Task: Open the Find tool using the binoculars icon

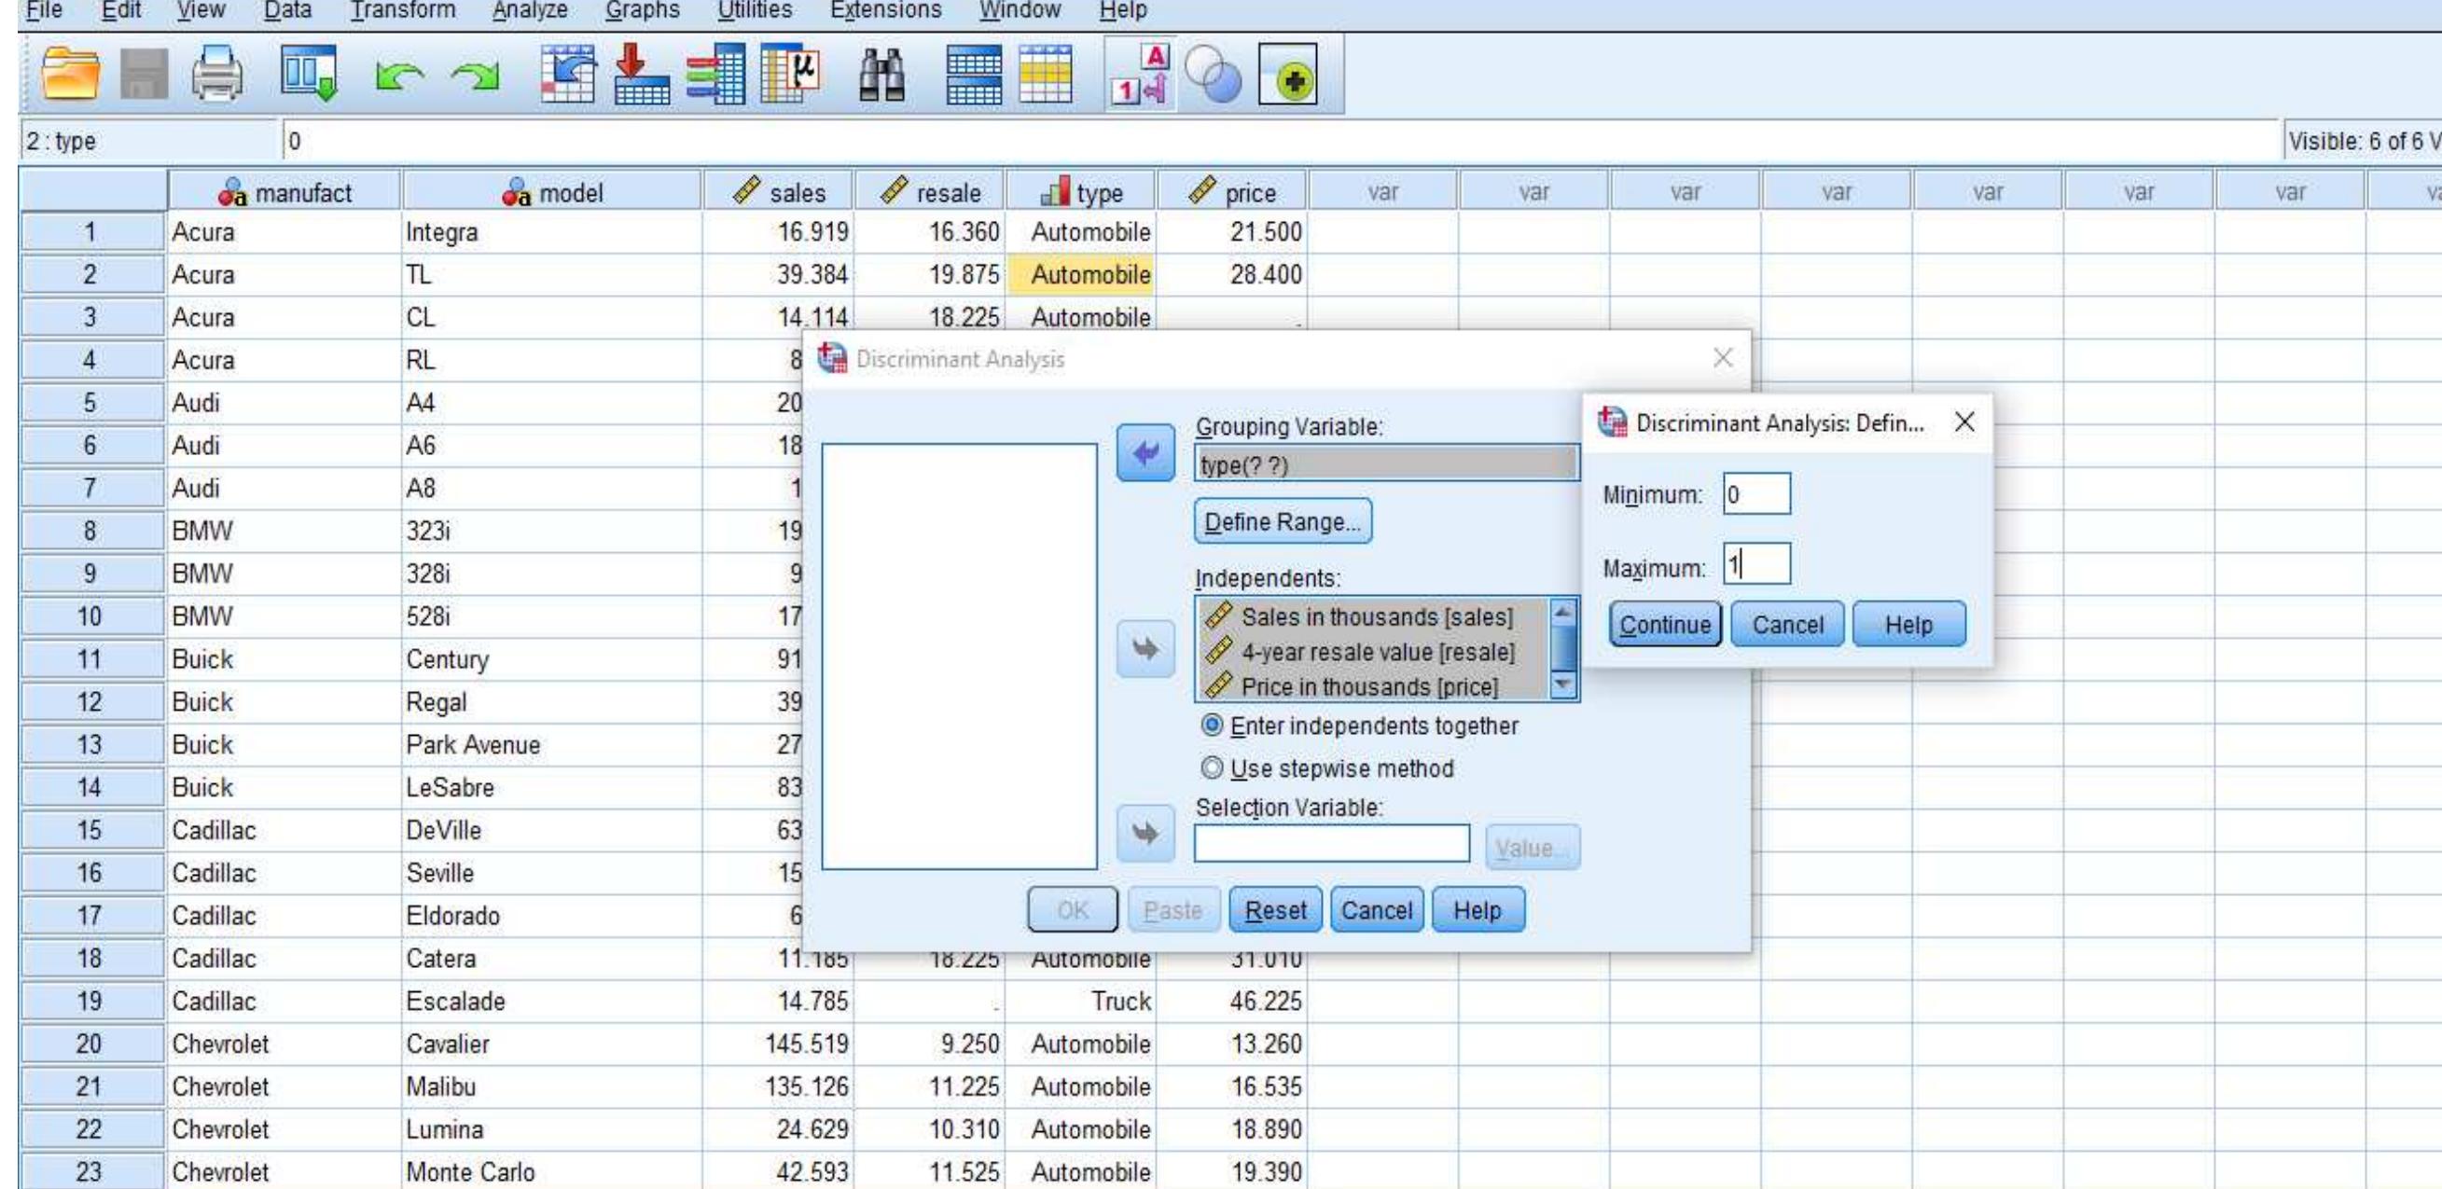Action: tap(881, 77)
